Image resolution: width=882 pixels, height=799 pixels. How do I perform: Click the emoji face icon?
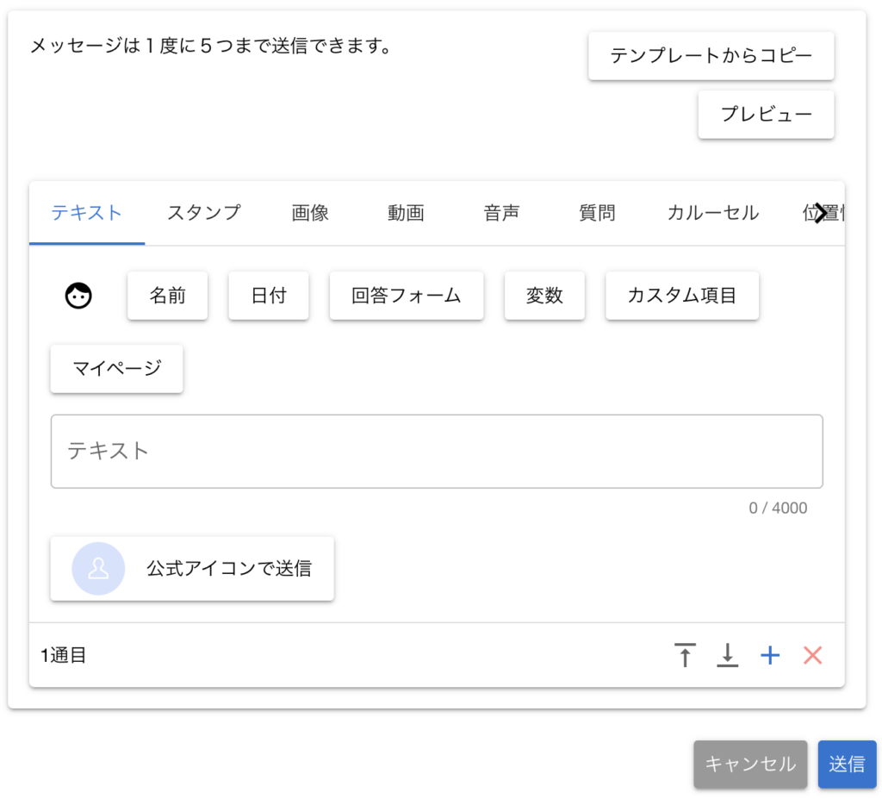coord(78,296)
